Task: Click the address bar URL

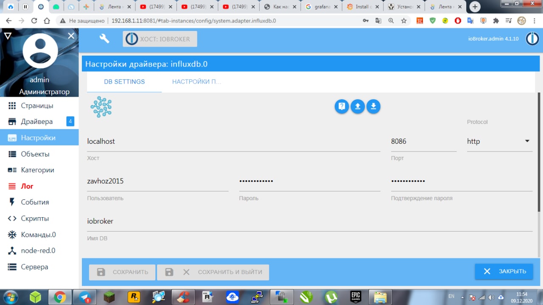Action: 194,20
